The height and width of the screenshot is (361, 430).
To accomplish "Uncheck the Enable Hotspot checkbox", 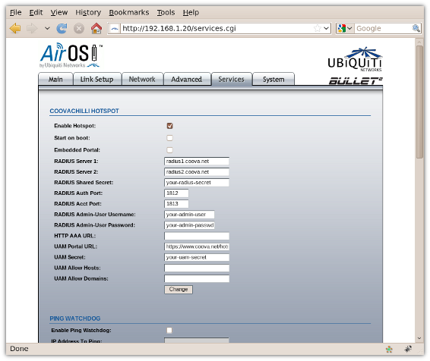I will coord(169,126).
